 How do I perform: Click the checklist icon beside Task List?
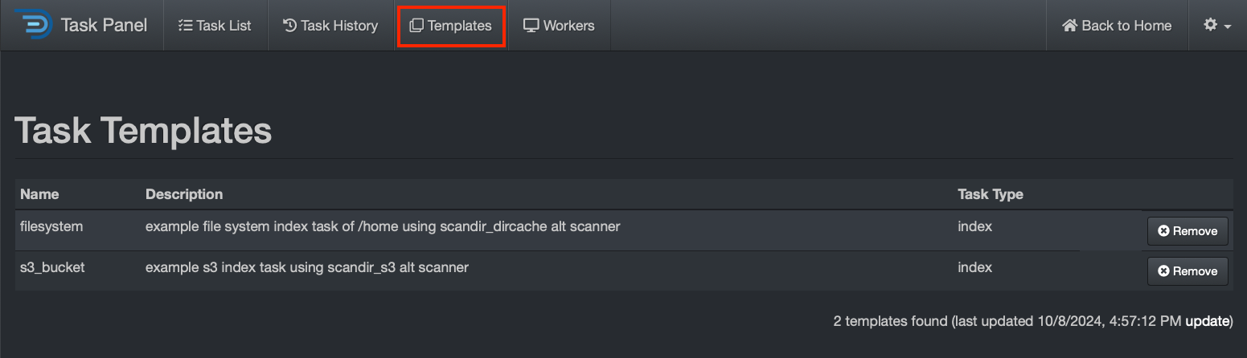point(184,26)
